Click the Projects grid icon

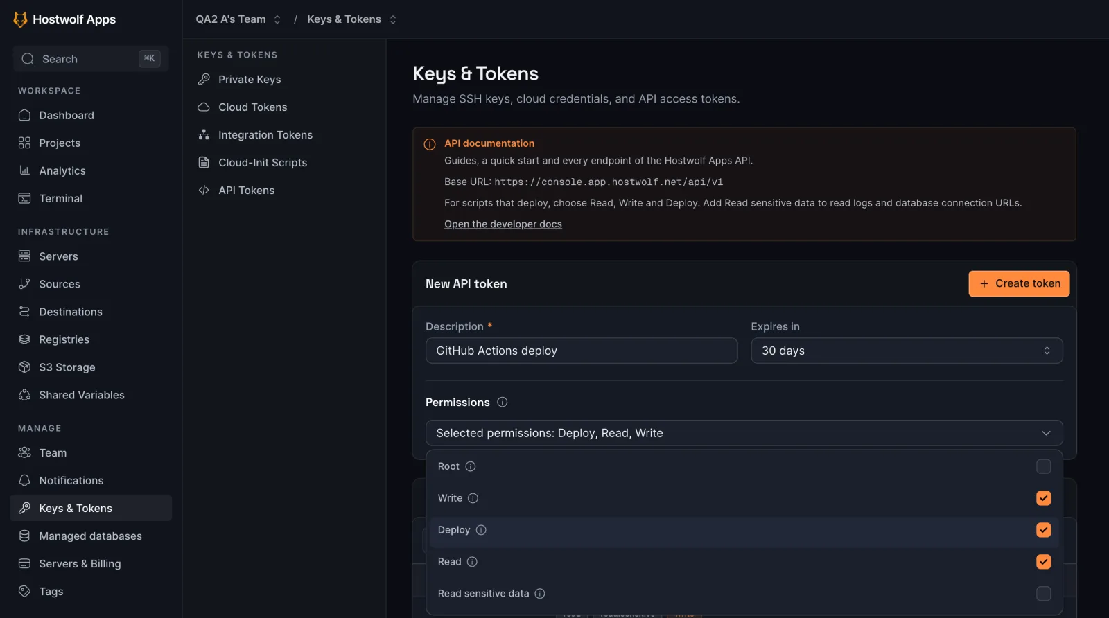(24, 143)
